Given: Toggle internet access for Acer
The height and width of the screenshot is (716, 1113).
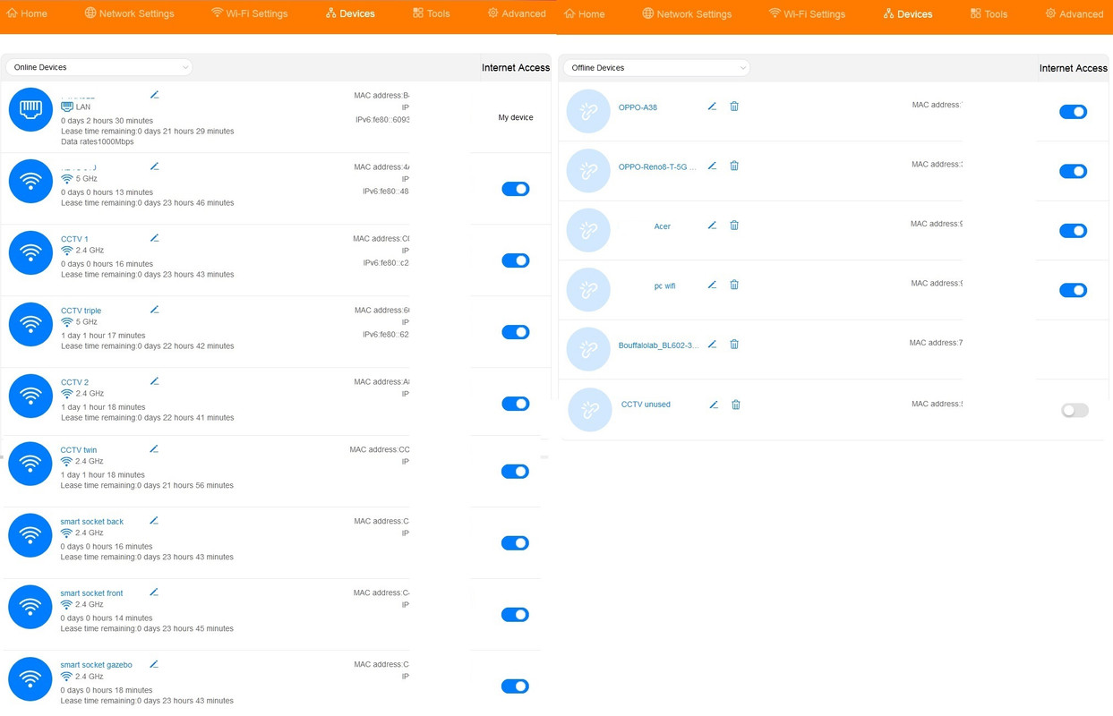Looking at the screenshot, I should pos(1073,231).
